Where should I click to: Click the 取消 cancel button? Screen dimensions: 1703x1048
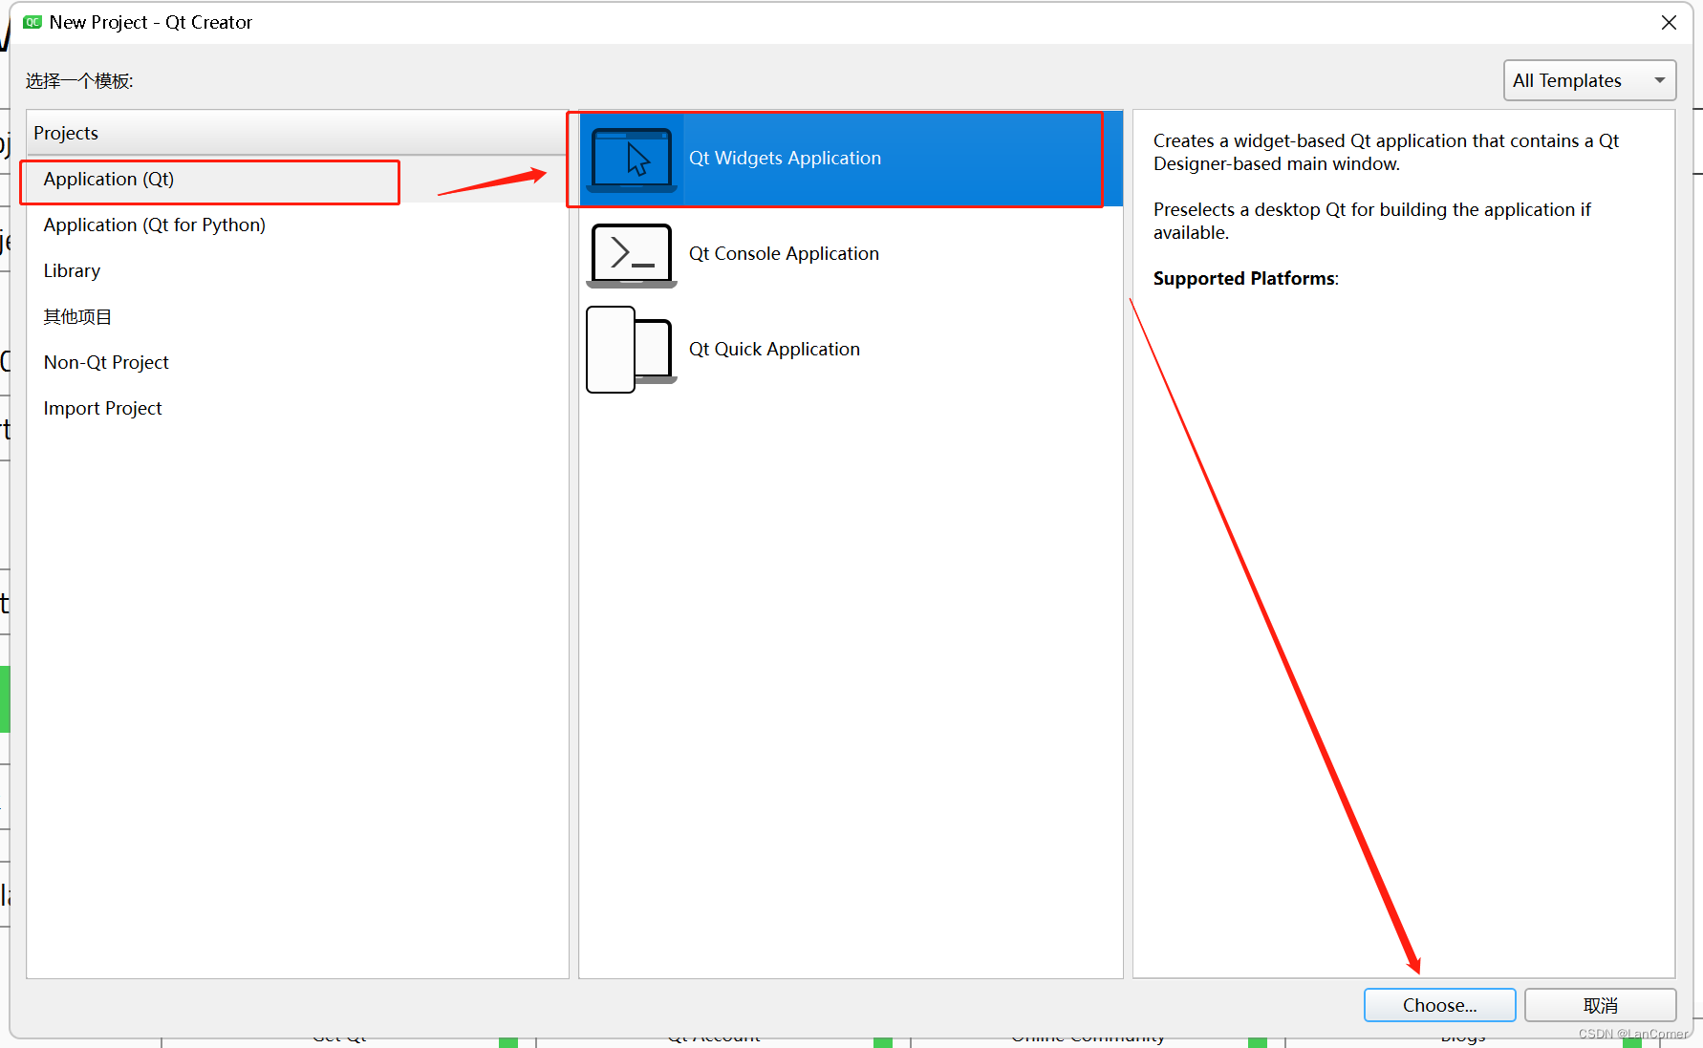pyautogui.click(x=1600, y=1005)
